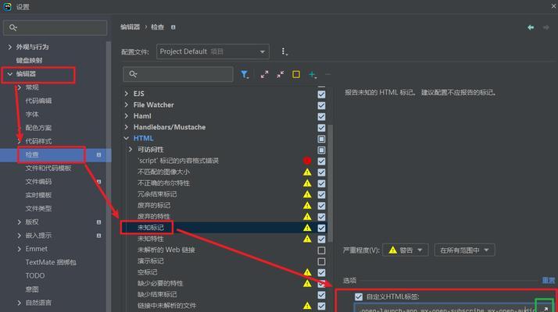Open the profile three-dot options menu
558x312 pixels.
[284, 51]
